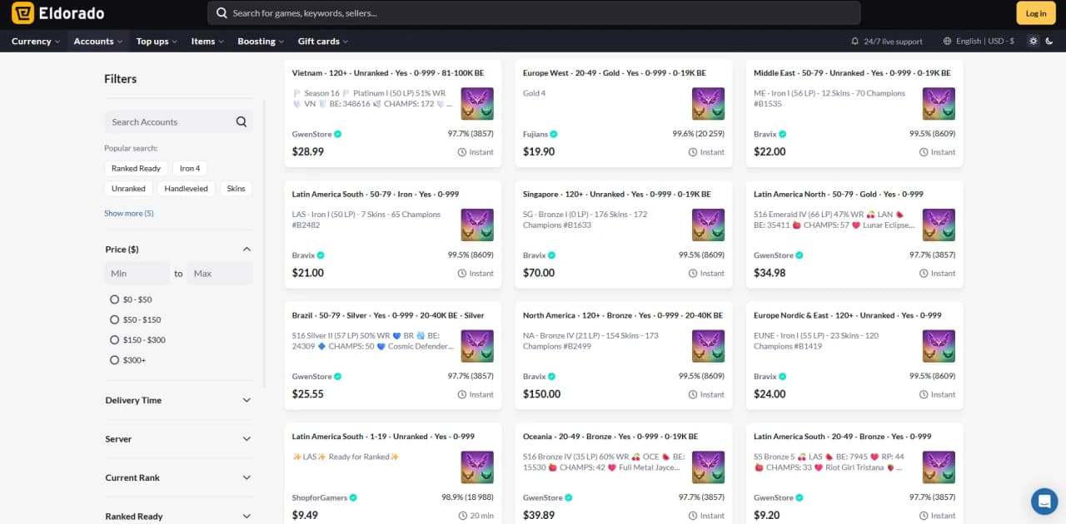Click the account thumbnail on the $9.20 listing

pos(939,467)
